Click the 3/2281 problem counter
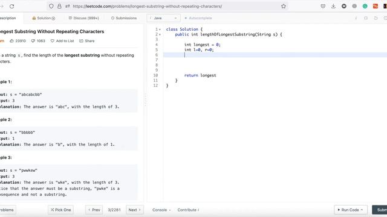 pyautogui.click(x=114, y=210)
